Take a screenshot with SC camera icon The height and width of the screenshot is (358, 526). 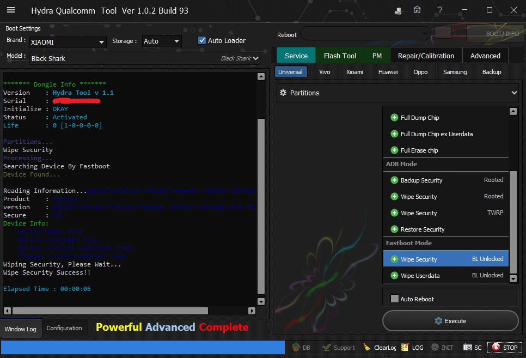pyautogui.click(x=468, y=347)
